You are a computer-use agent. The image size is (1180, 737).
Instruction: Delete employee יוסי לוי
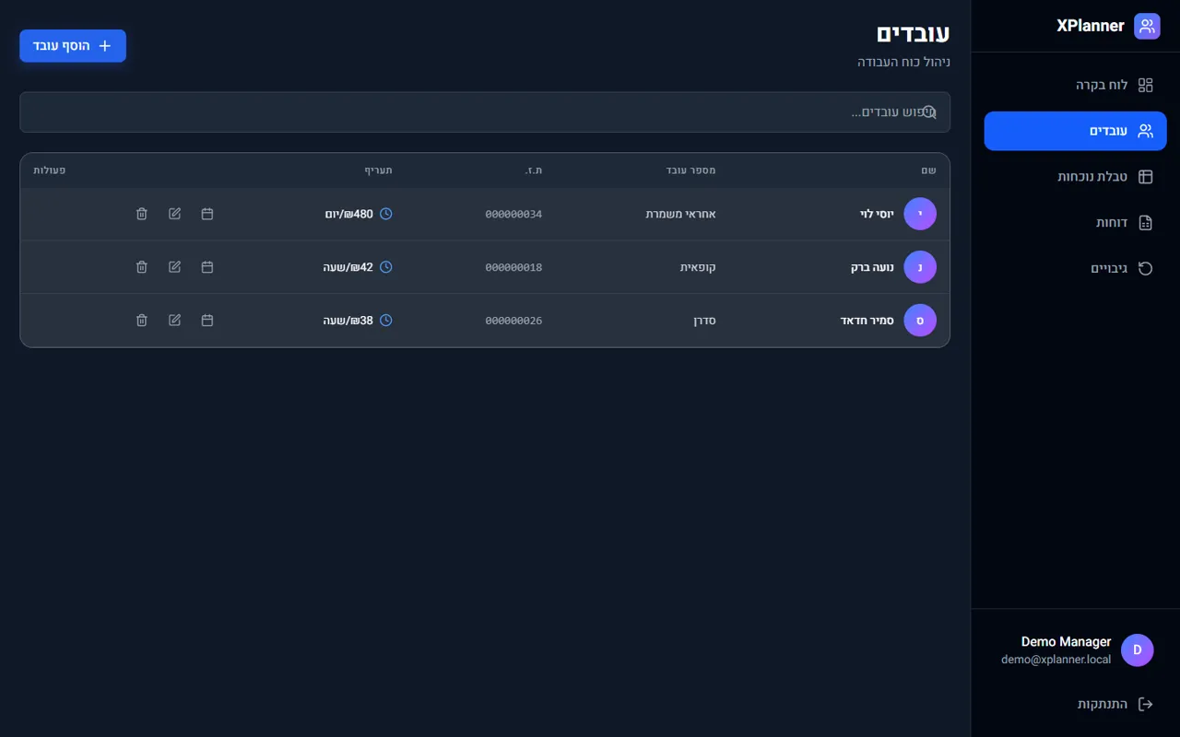(142, 214)
